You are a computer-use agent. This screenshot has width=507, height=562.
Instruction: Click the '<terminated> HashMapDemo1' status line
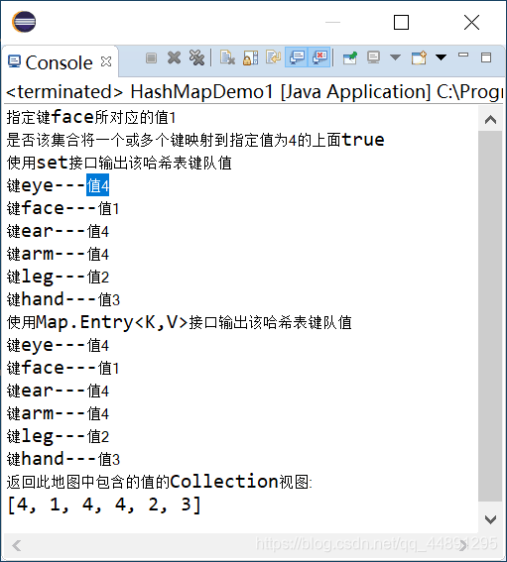coord(253,92)
